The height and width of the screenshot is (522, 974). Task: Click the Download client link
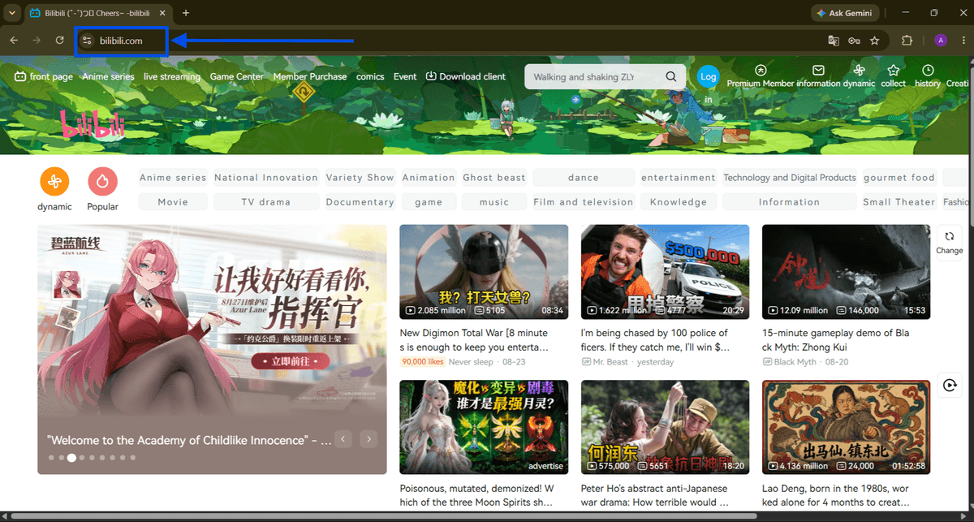(x=465, y=76)
